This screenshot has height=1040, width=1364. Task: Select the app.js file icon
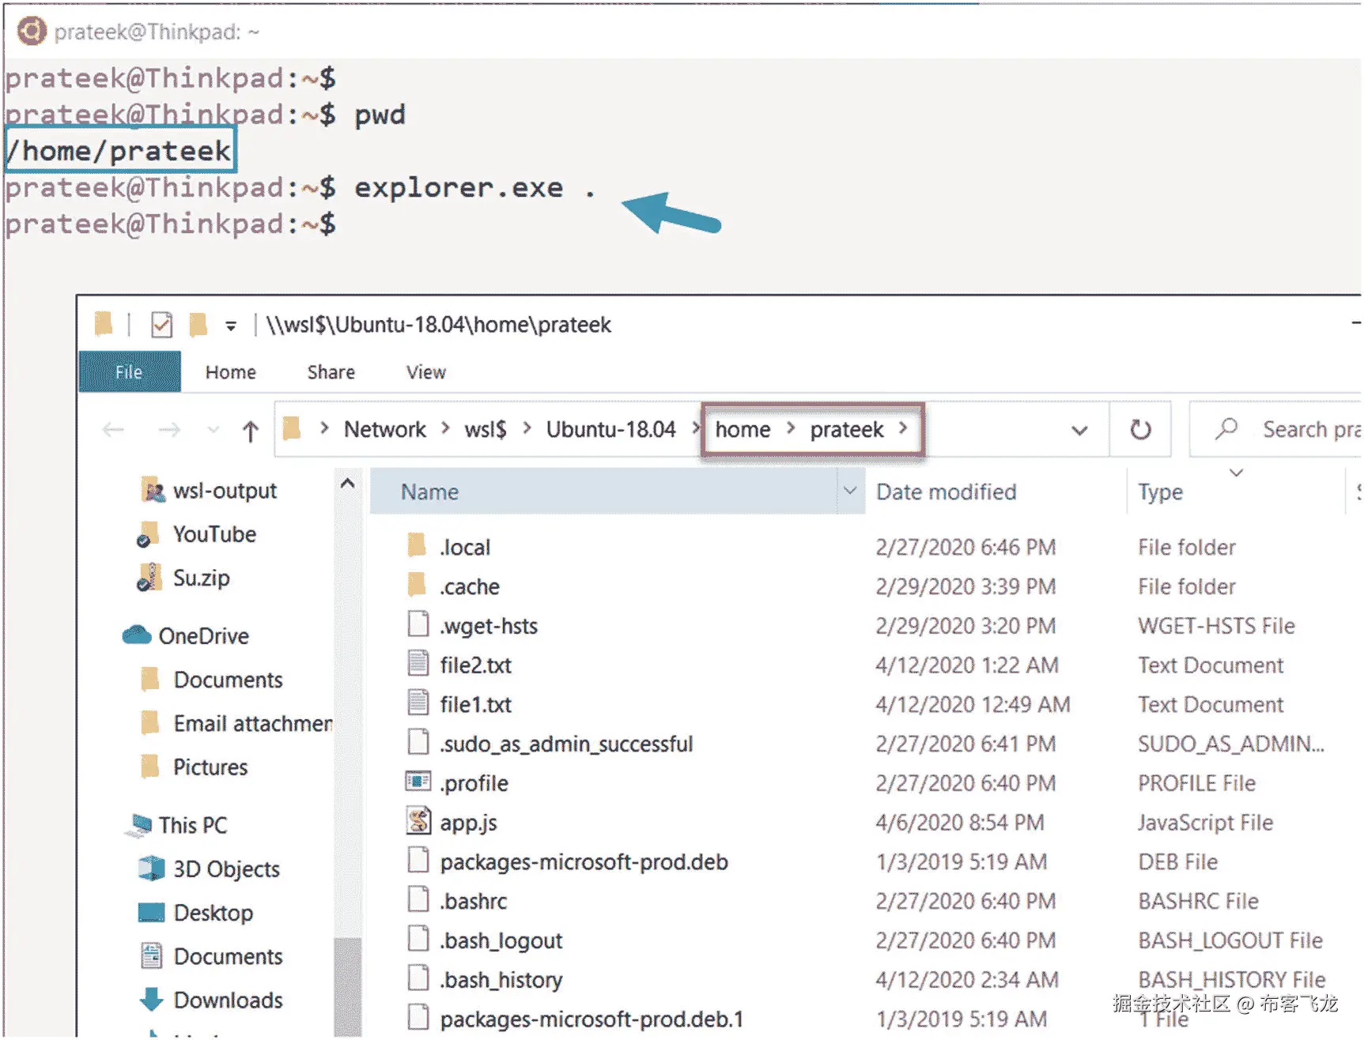tap(418, 822)
